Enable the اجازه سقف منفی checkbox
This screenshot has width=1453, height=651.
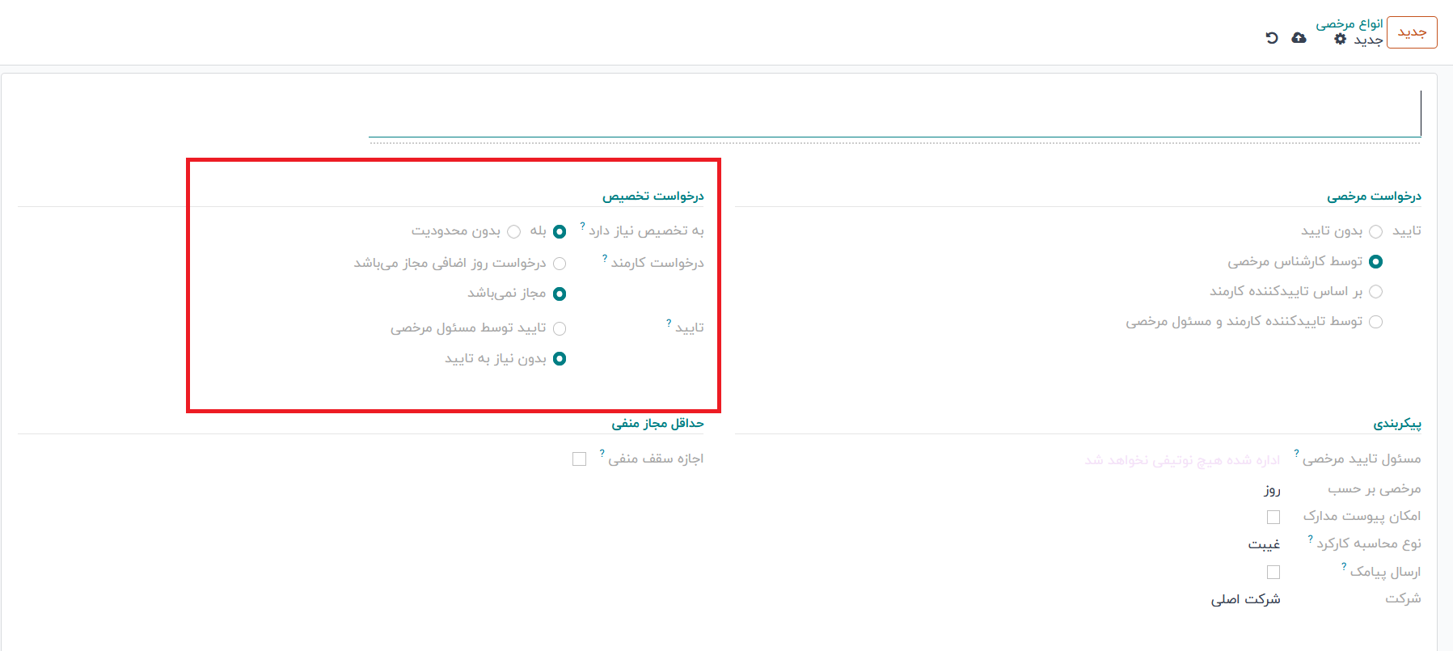[x=579, y=459]
